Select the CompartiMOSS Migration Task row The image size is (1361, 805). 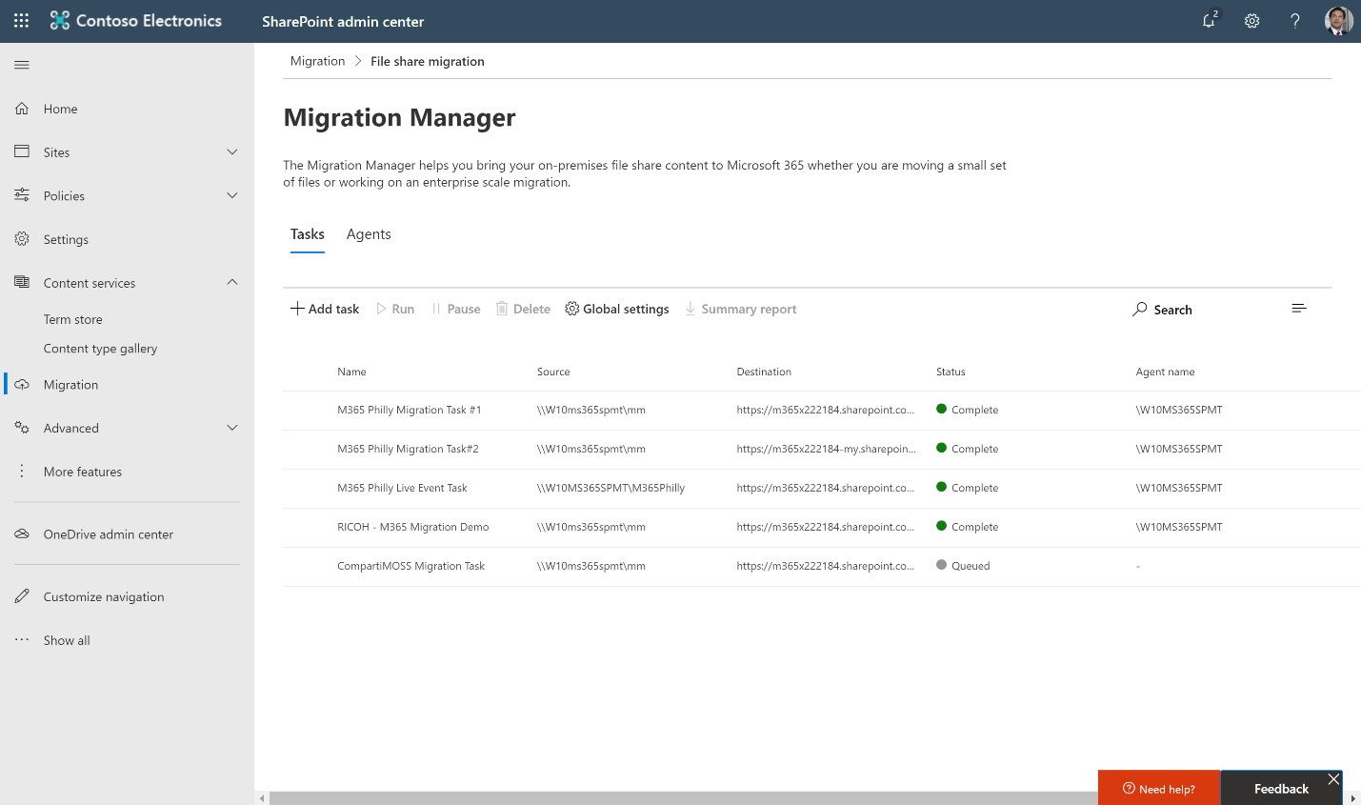(411, 565)
